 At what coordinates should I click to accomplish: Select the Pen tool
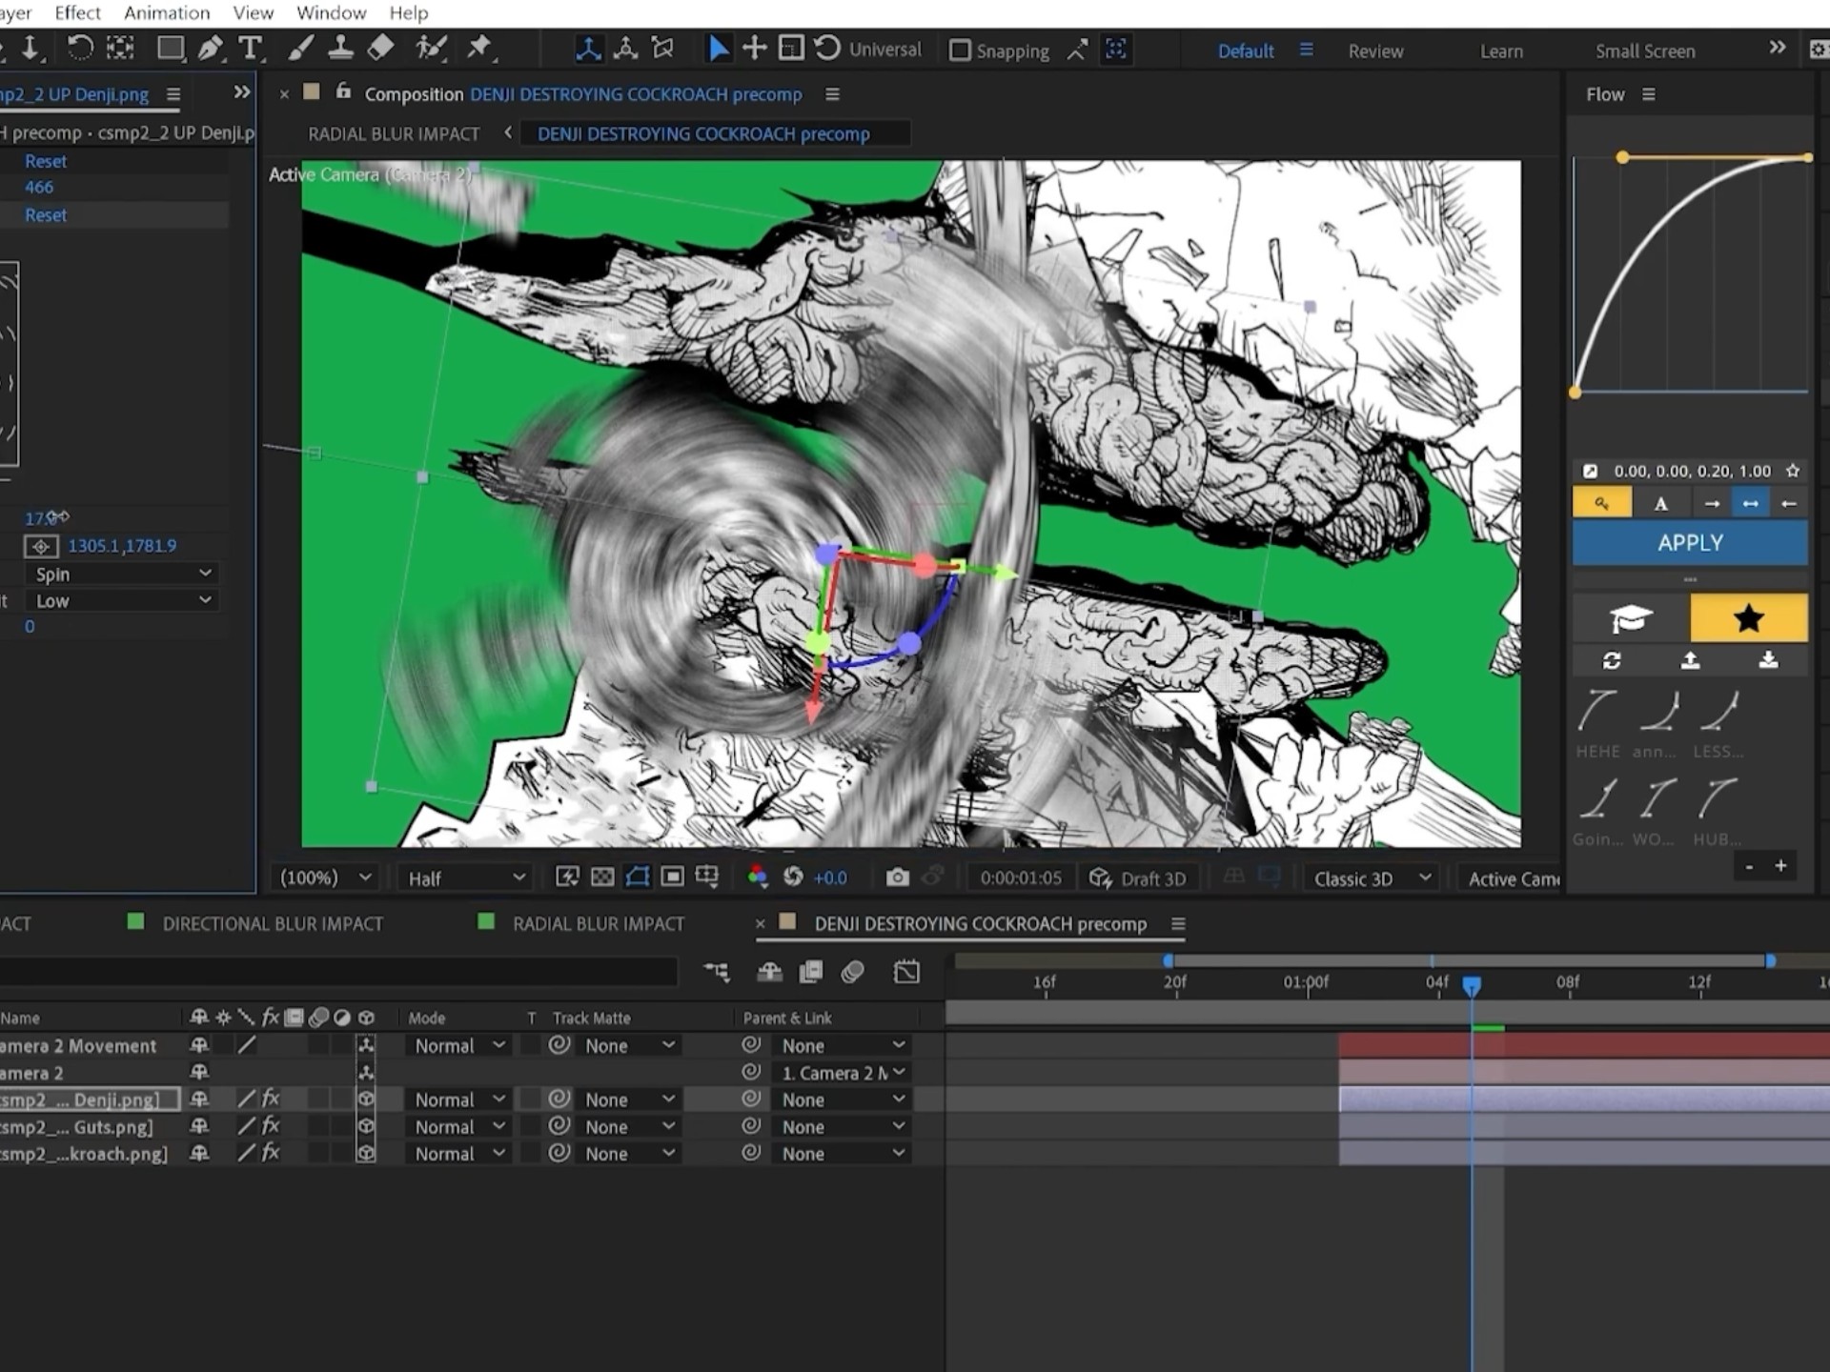pos(210,49)
